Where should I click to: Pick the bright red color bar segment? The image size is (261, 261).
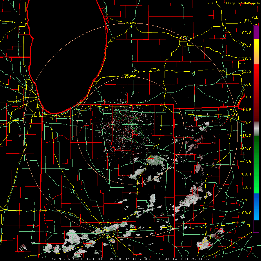256,72
